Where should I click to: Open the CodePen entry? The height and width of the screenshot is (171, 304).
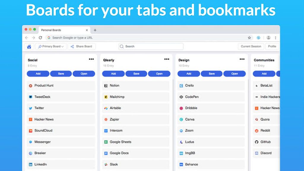click(x=211, y=97)
